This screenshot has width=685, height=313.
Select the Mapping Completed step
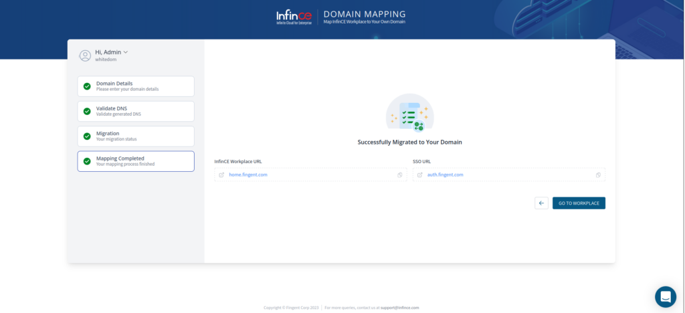point(136,161)
